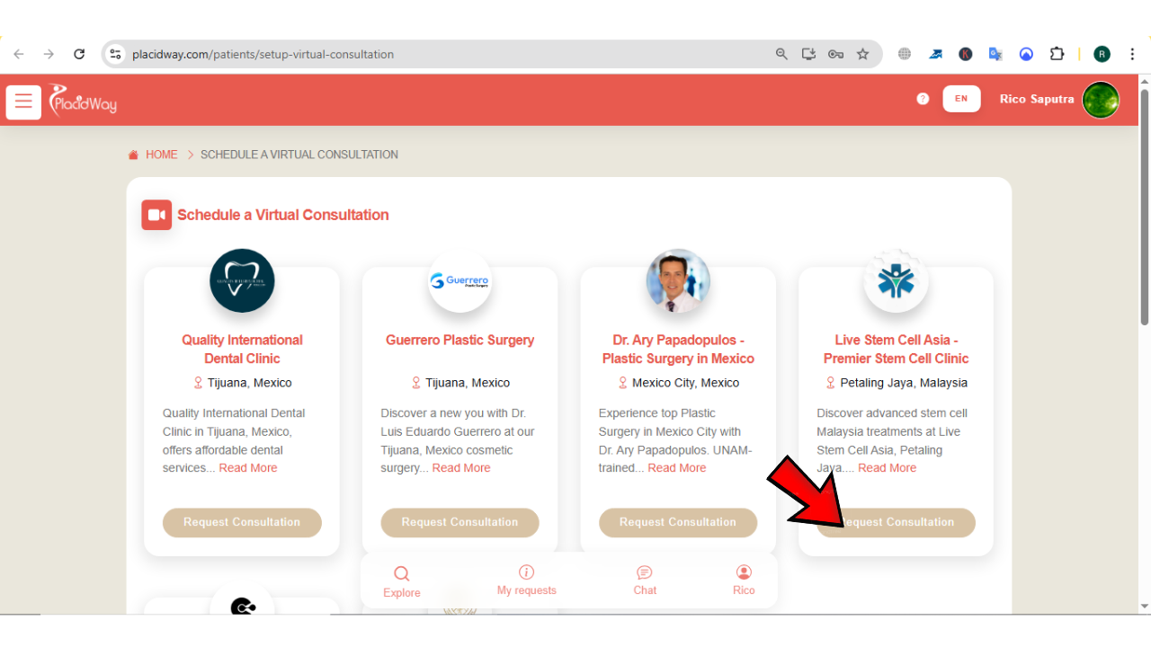Screen dimensions: 1151x647
Task: Open Chrome's three-dot menu
Action: pos(1132,53)
